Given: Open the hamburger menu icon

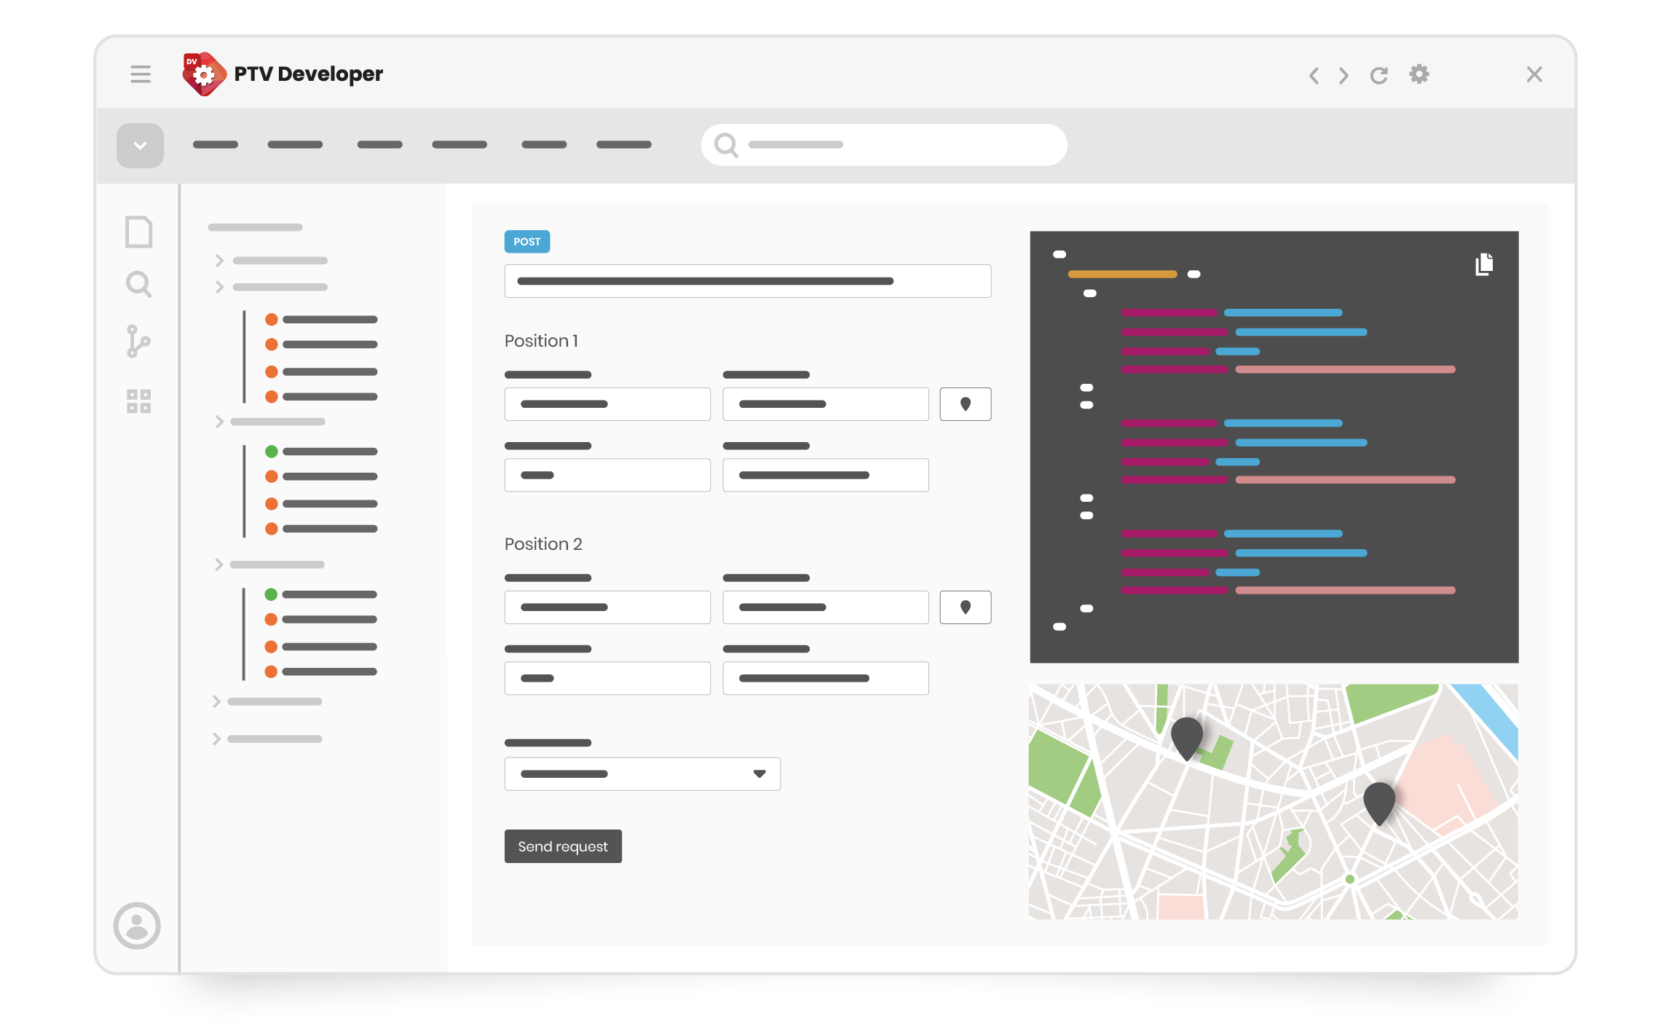Looking at the screenshot, I should [141, 74].
